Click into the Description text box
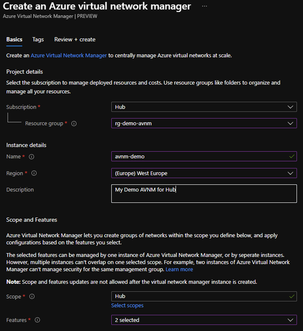Viewport: 303px width, 331px height. tap(204, 194)
